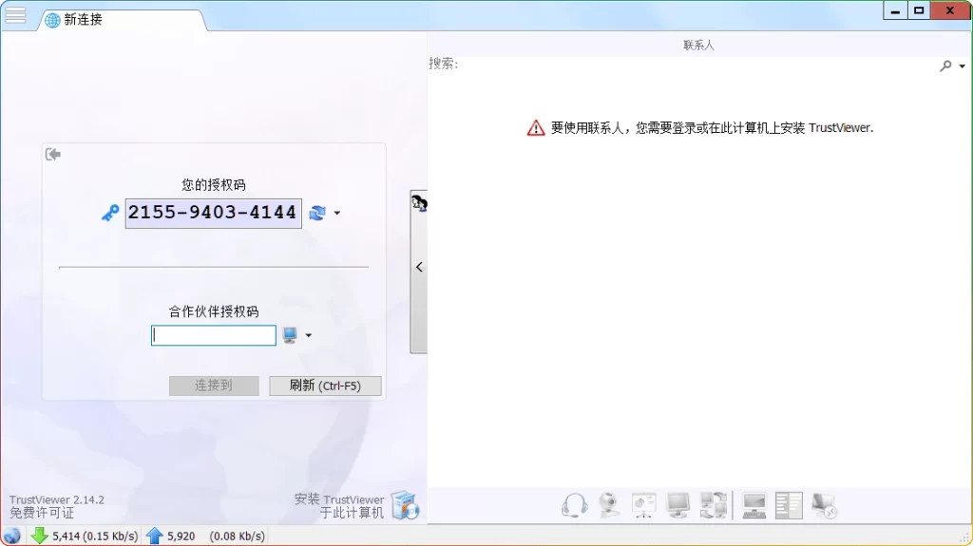Click the install TrustViewer disc icon
The image size is (973, 546).
(406, 505)
